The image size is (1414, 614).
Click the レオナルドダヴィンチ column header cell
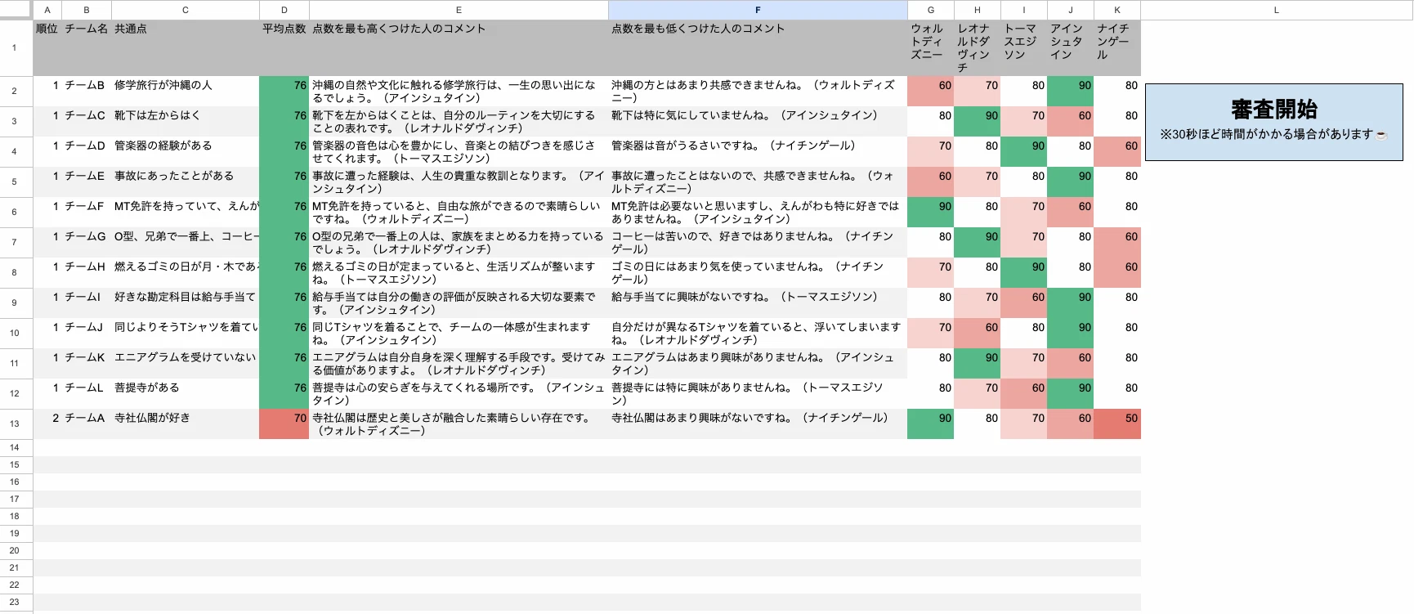click(x=977, y=48)
